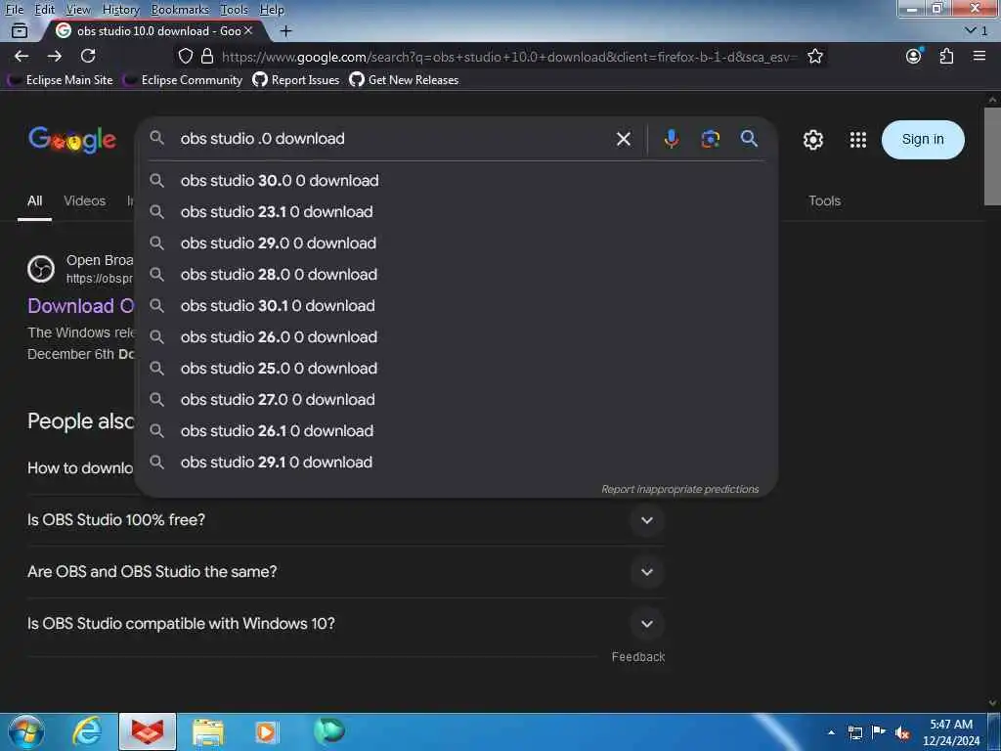Go back to the previous page
Screen dimensions: 1001x751
coord(22,56)
